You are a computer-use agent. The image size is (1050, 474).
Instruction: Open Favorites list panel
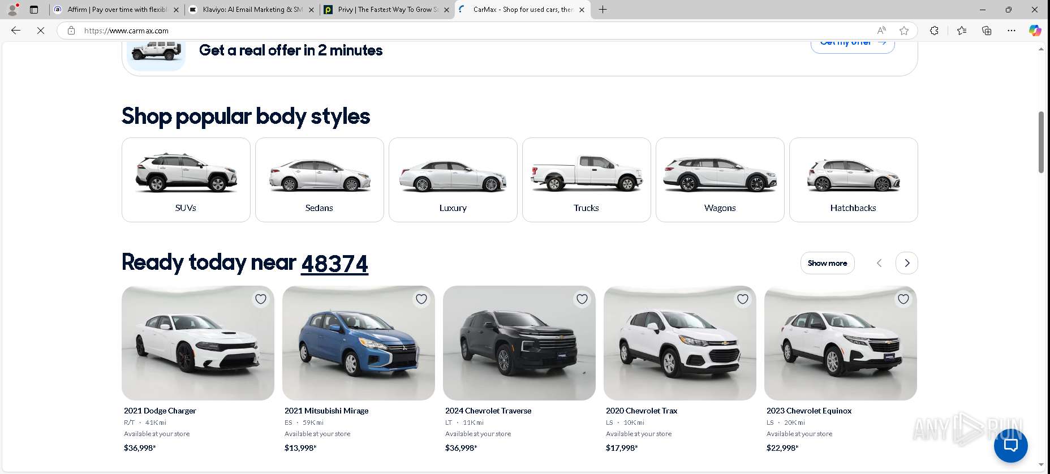pyautogui.click(x=962, y=31)
